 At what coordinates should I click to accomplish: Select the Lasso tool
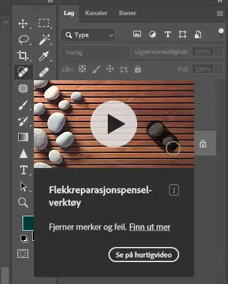pos(24,39)
